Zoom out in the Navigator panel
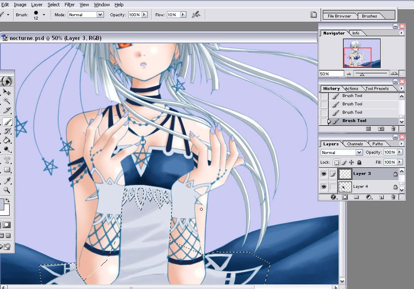The height and width of the screenshot is (289, 414). pos(349,74)
